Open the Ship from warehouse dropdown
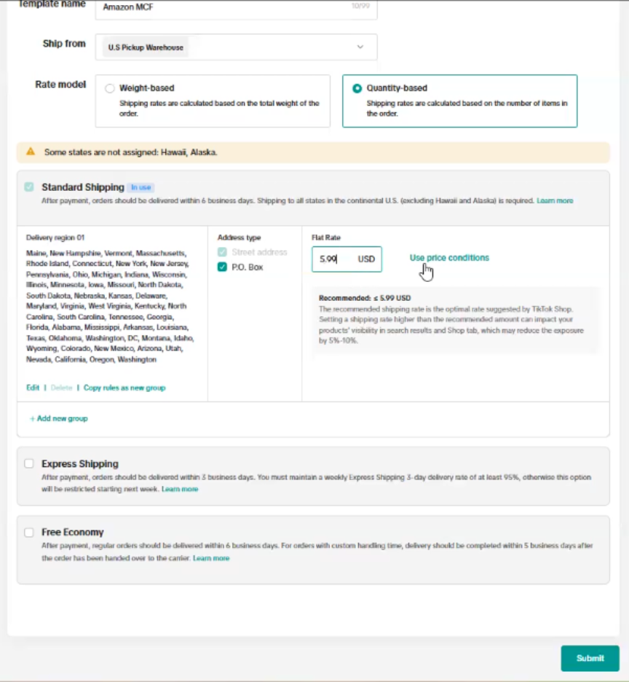Viewport: 629px width, 682px height. click(x=236, y=47)
